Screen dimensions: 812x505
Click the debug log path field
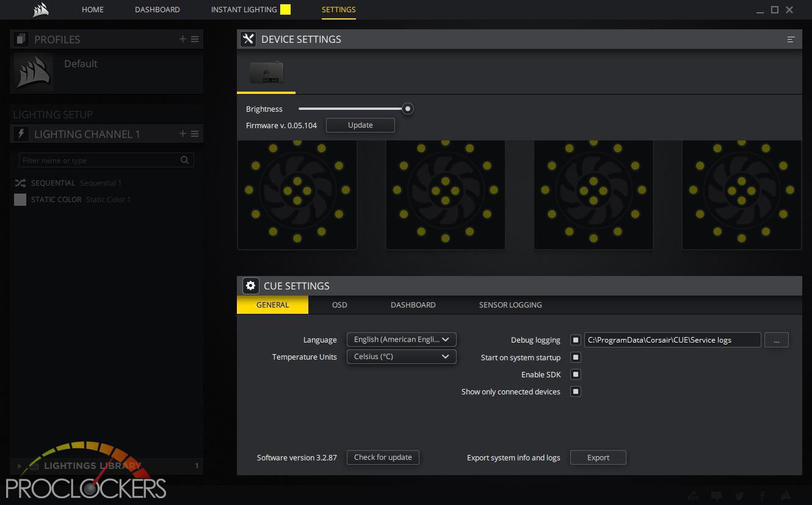point(673,340)
